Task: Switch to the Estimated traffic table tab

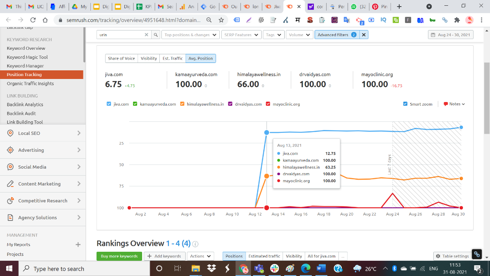Action: [264, 256]
